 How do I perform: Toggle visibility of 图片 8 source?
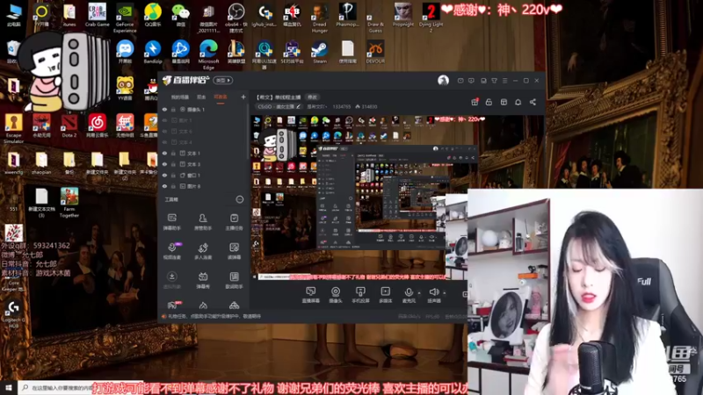pyautogui.click(x=164, y=186)
